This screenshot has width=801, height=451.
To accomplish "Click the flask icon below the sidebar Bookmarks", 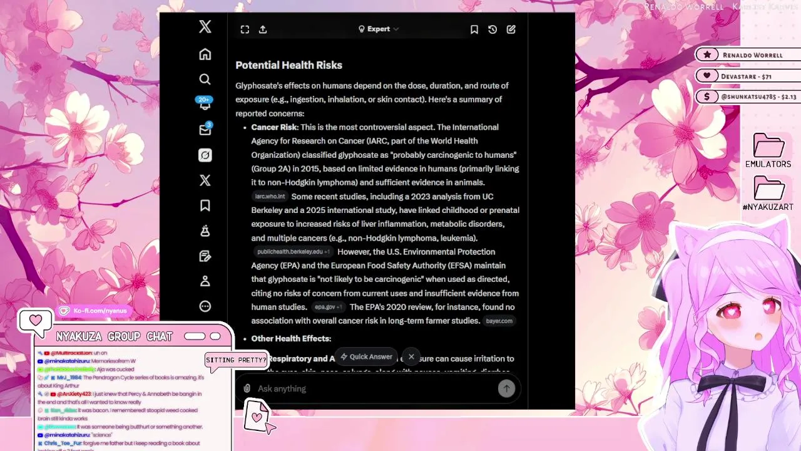I will tap(205, 231).
